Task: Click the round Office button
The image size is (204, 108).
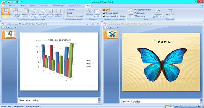Action: (3, 3)
